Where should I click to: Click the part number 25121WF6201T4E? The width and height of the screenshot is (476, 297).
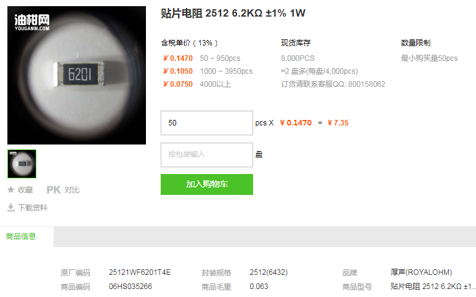[140, 272]
